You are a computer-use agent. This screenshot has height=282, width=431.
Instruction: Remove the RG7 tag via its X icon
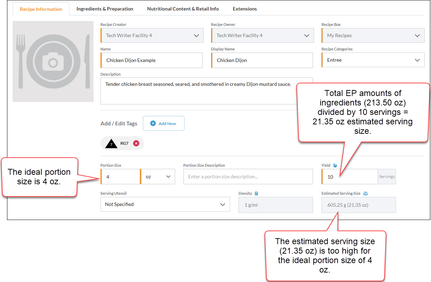pos(136,143)
